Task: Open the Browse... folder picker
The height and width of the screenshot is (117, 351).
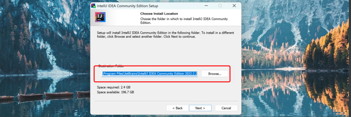Action: click(215, 74)
